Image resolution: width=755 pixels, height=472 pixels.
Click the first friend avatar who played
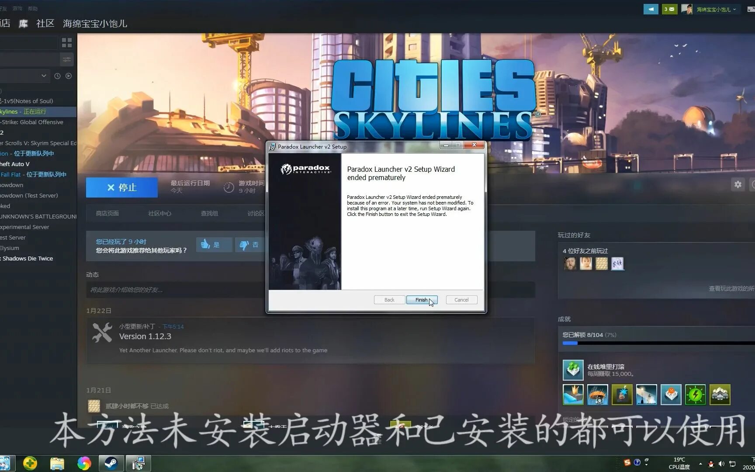pyautogui.click(x=570, y=263)
